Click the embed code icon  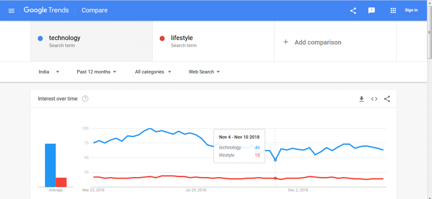374,99
